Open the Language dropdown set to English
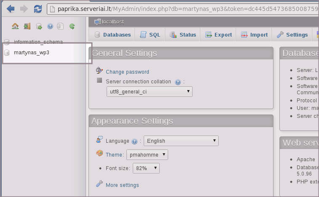Screen dimensions: 319x197 tap(181, 141)
